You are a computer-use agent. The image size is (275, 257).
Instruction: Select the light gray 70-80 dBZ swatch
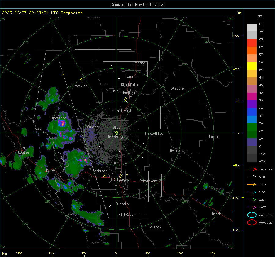click(x=252, y=28)
